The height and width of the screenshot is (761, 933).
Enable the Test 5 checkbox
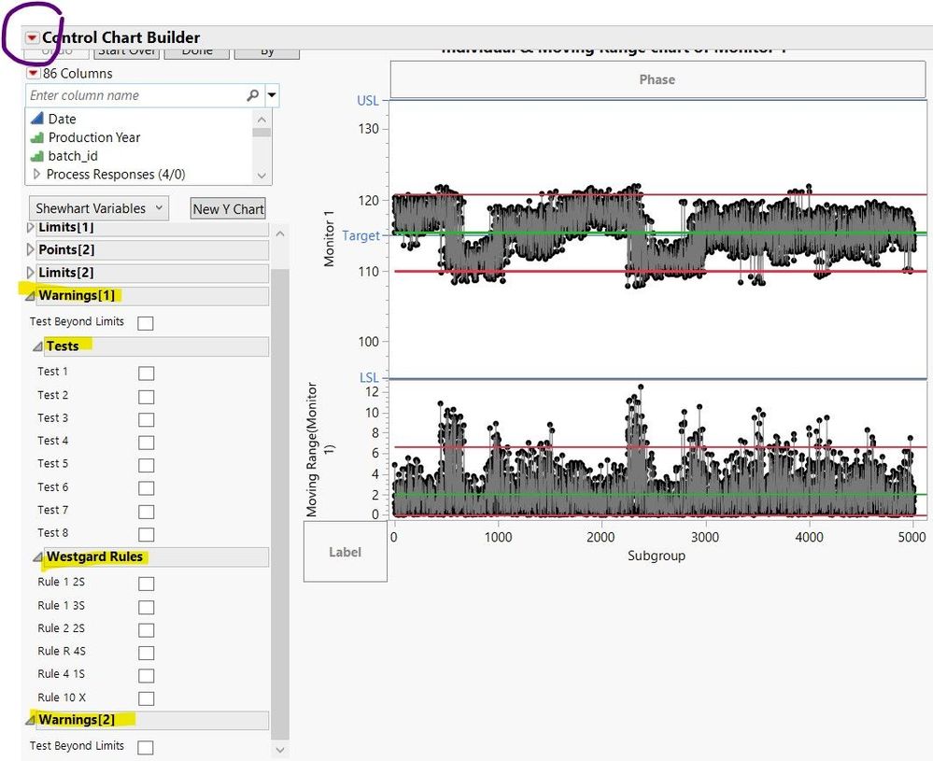tap(147, 465)
